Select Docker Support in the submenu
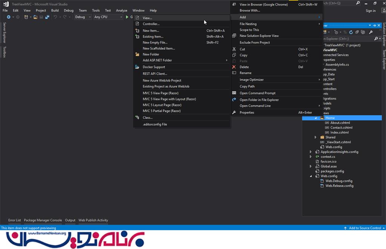386x249 pixels. click(182, 67)
